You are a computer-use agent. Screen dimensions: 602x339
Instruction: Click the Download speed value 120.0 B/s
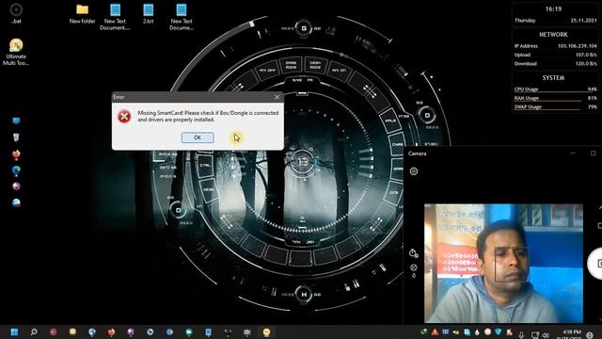[x=586, y=63]
